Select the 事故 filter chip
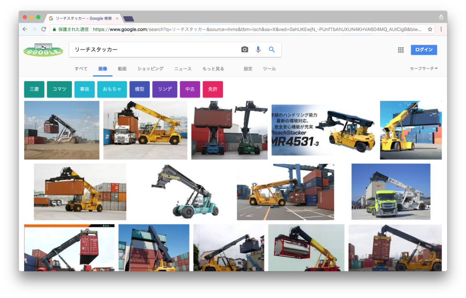Viewport: 466px width, 298px height. pyautogui.click(x=84, y=89)
